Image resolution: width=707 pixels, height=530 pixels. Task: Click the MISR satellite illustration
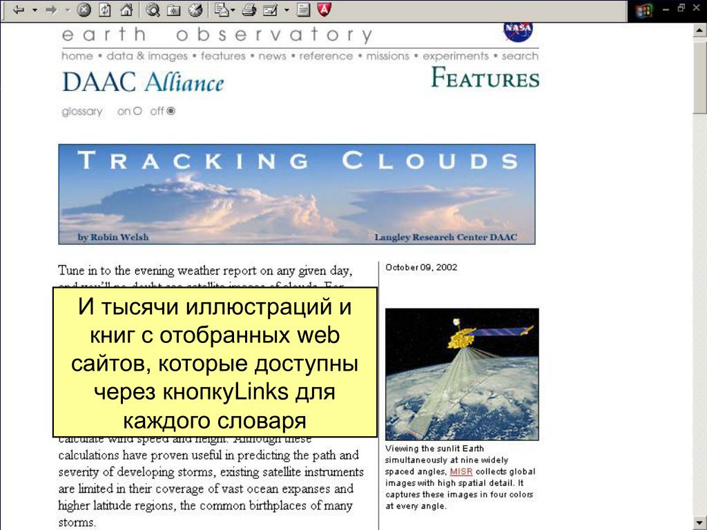462,375
